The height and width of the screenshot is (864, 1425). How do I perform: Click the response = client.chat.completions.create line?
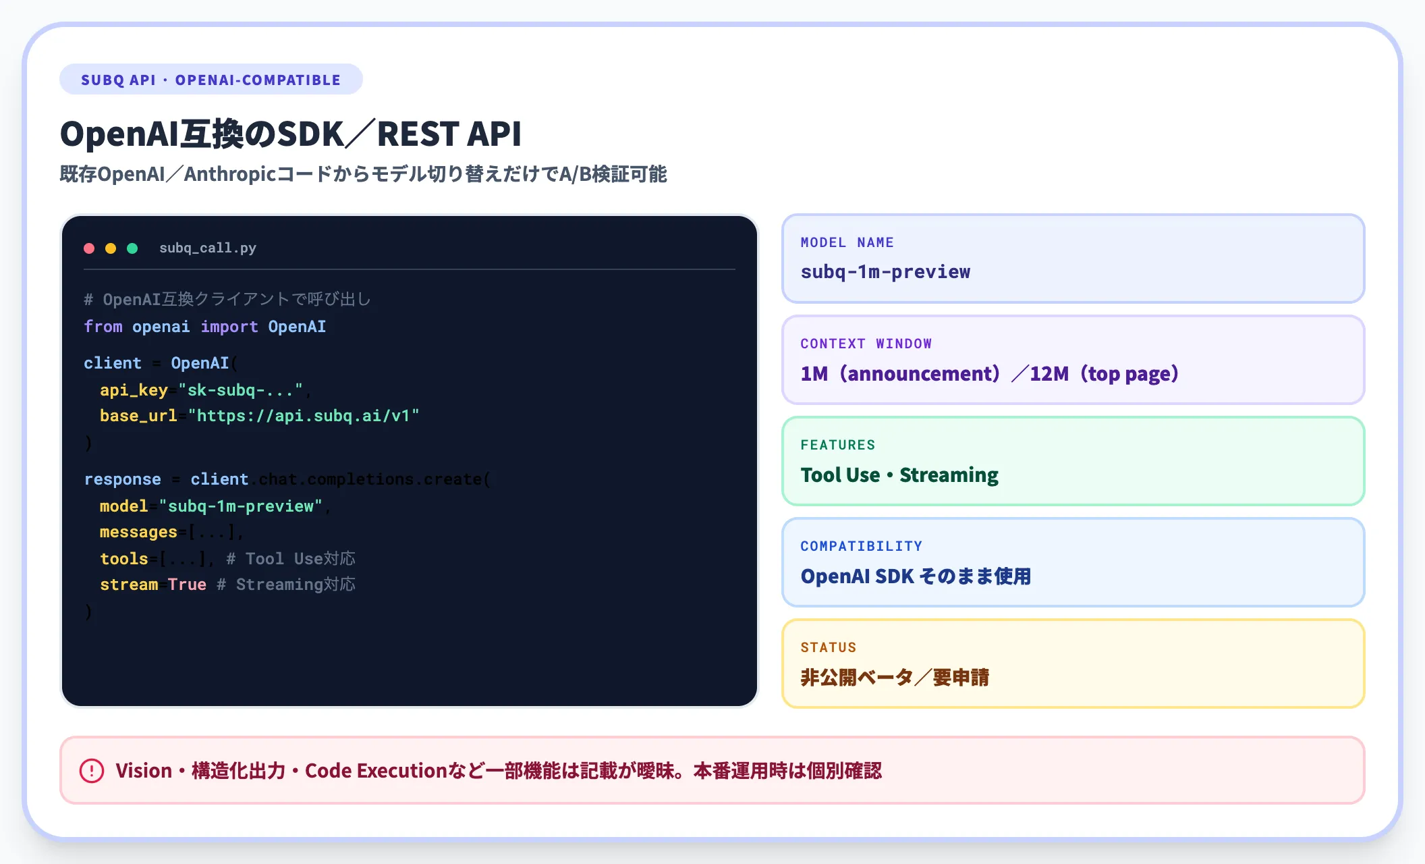287,479
